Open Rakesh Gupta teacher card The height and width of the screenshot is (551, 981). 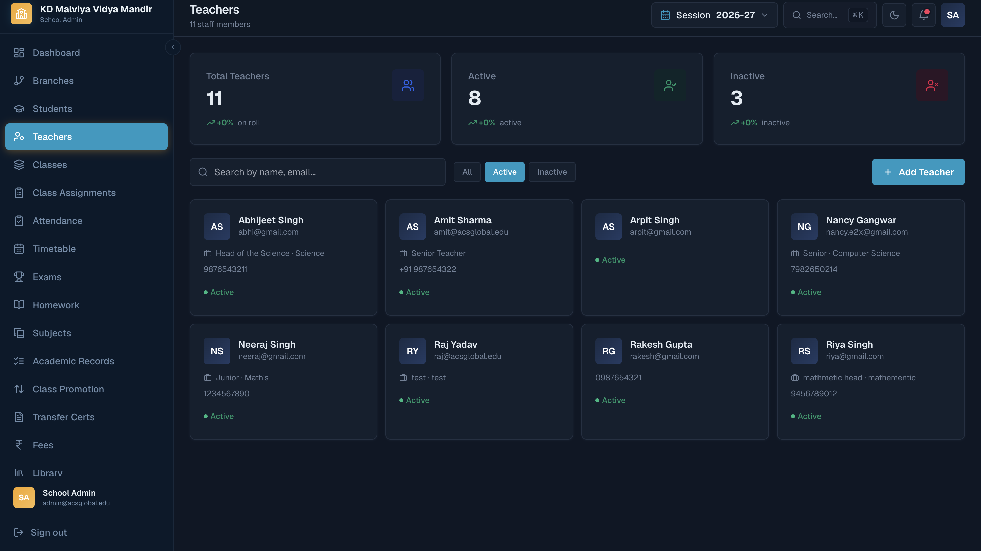pos(675,382)
